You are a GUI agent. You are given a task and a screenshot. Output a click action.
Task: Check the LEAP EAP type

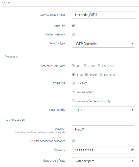coord(85,66)
